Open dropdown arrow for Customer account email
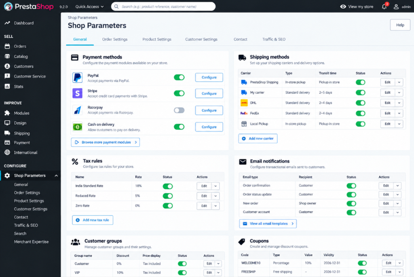Image resolution: width=414 pixels, height=277 pixels. (397, 212)
